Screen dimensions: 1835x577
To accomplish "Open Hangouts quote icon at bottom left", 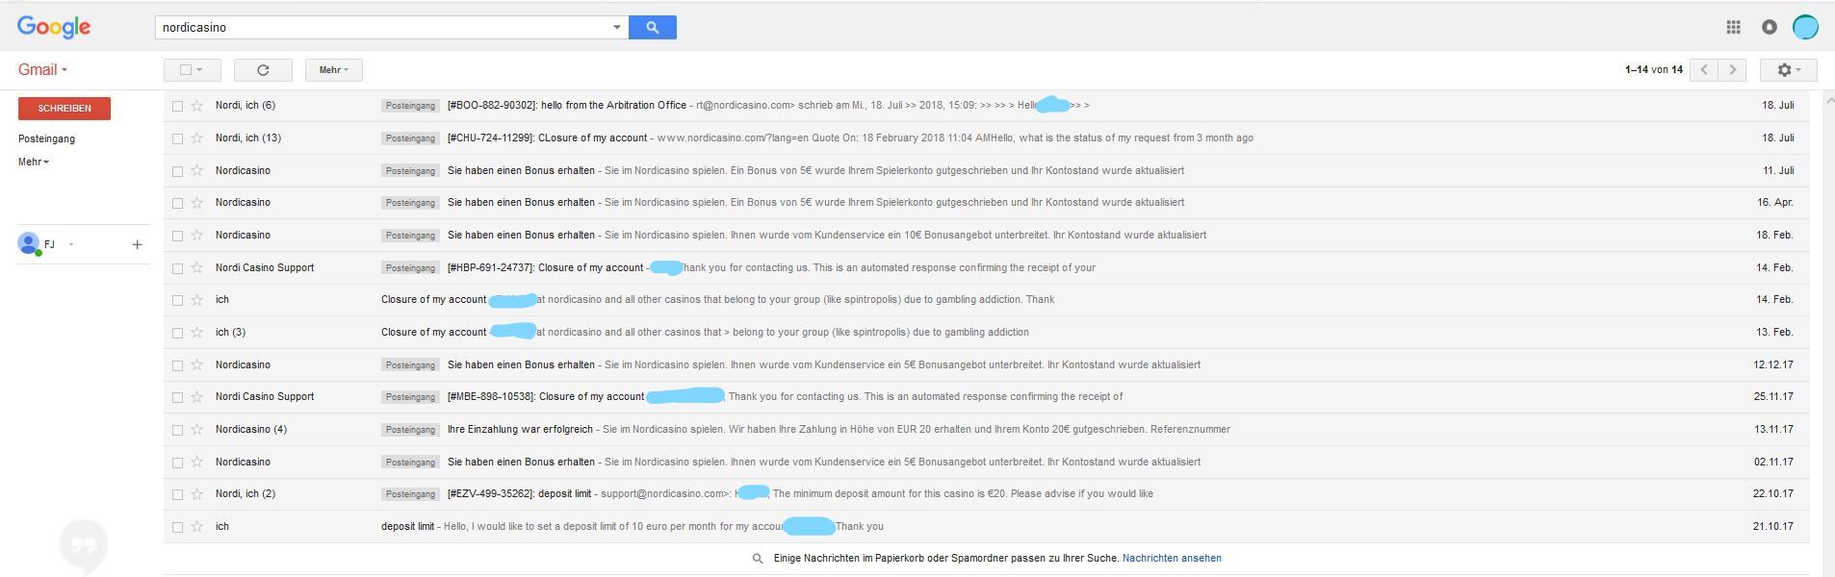I will (84, 545).
